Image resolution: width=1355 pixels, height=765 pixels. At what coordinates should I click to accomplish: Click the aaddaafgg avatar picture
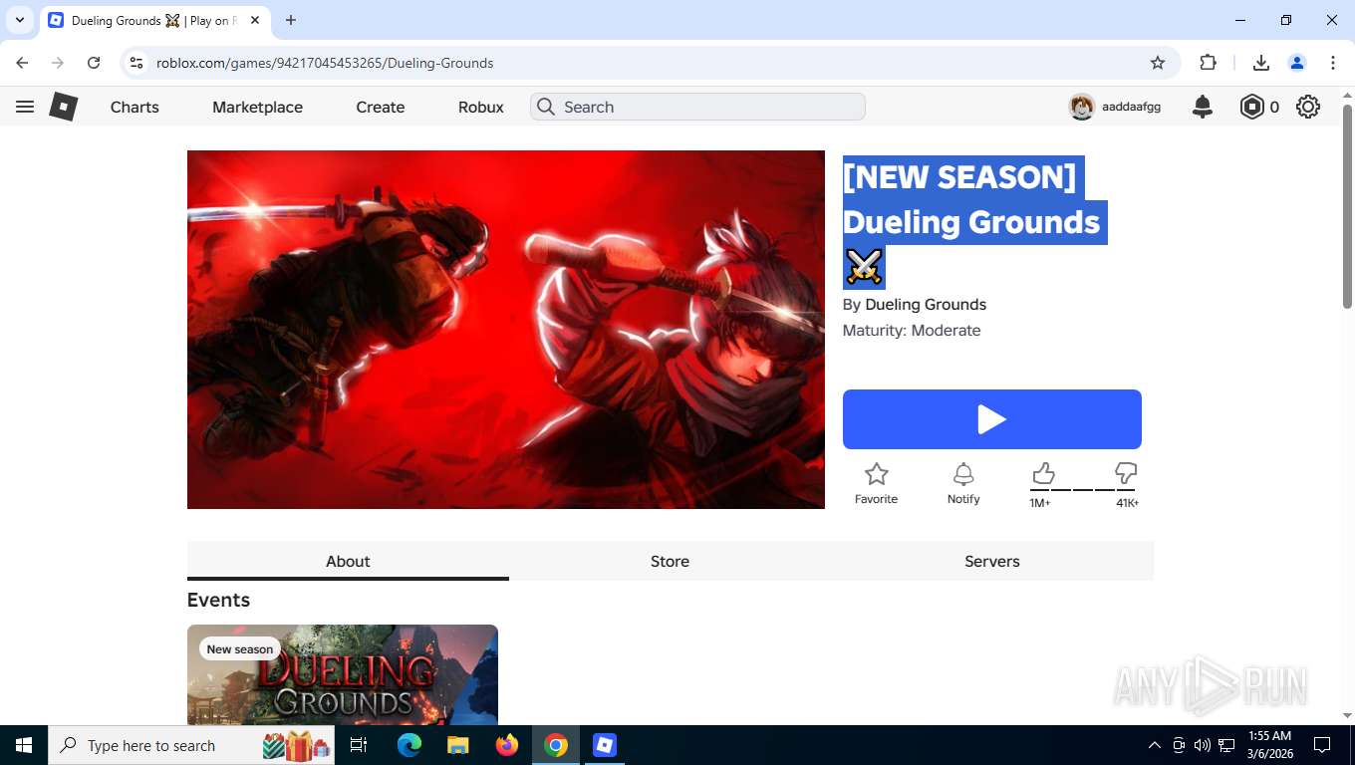(x=1082, y=107)
